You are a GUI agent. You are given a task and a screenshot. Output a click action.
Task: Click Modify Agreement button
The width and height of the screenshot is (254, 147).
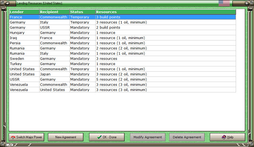pos(148,137)
